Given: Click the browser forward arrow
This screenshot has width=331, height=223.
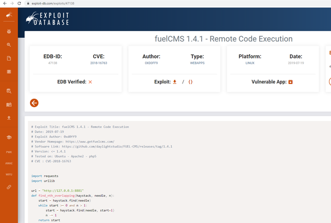Looking at the screenshot, I should pyautogui.click(x=12, y=4).
